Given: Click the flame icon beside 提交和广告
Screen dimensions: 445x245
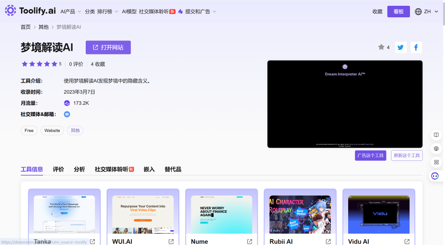Looking at the screenshot, I should [x=180, y=12].
